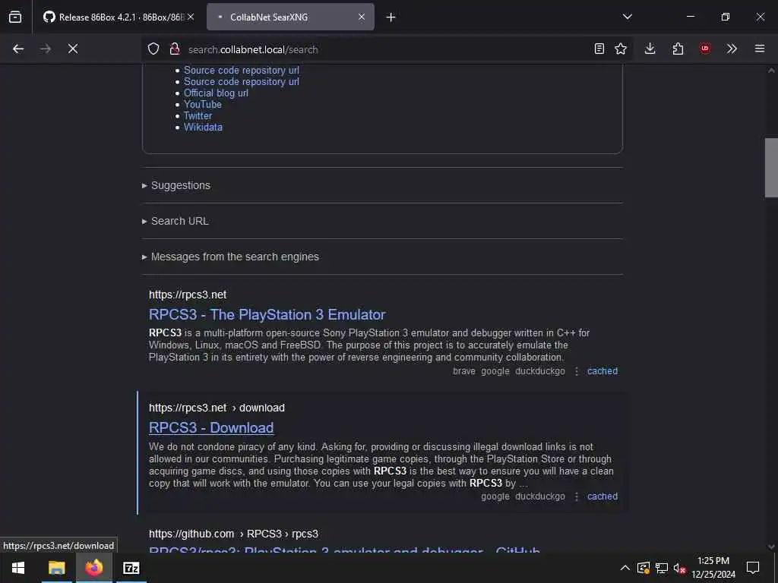
Task: Click 'brave' engine label under first result
Action: [x=464, y=371]
